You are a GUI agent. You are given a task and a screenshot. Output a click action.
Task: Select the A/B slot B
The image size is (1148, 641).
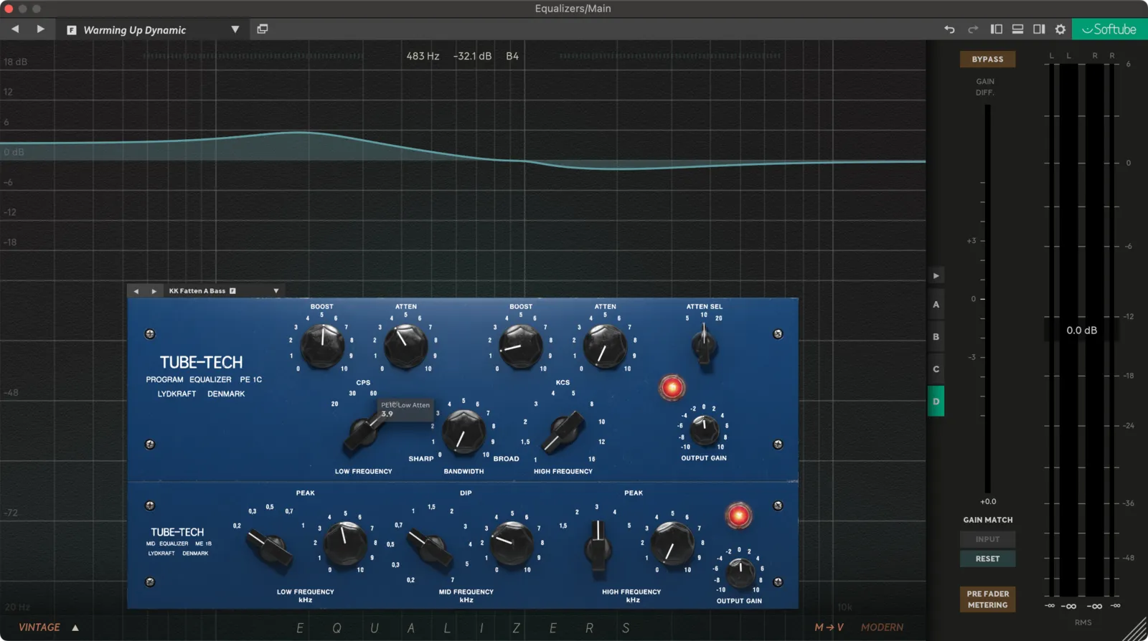coord(936,337)
